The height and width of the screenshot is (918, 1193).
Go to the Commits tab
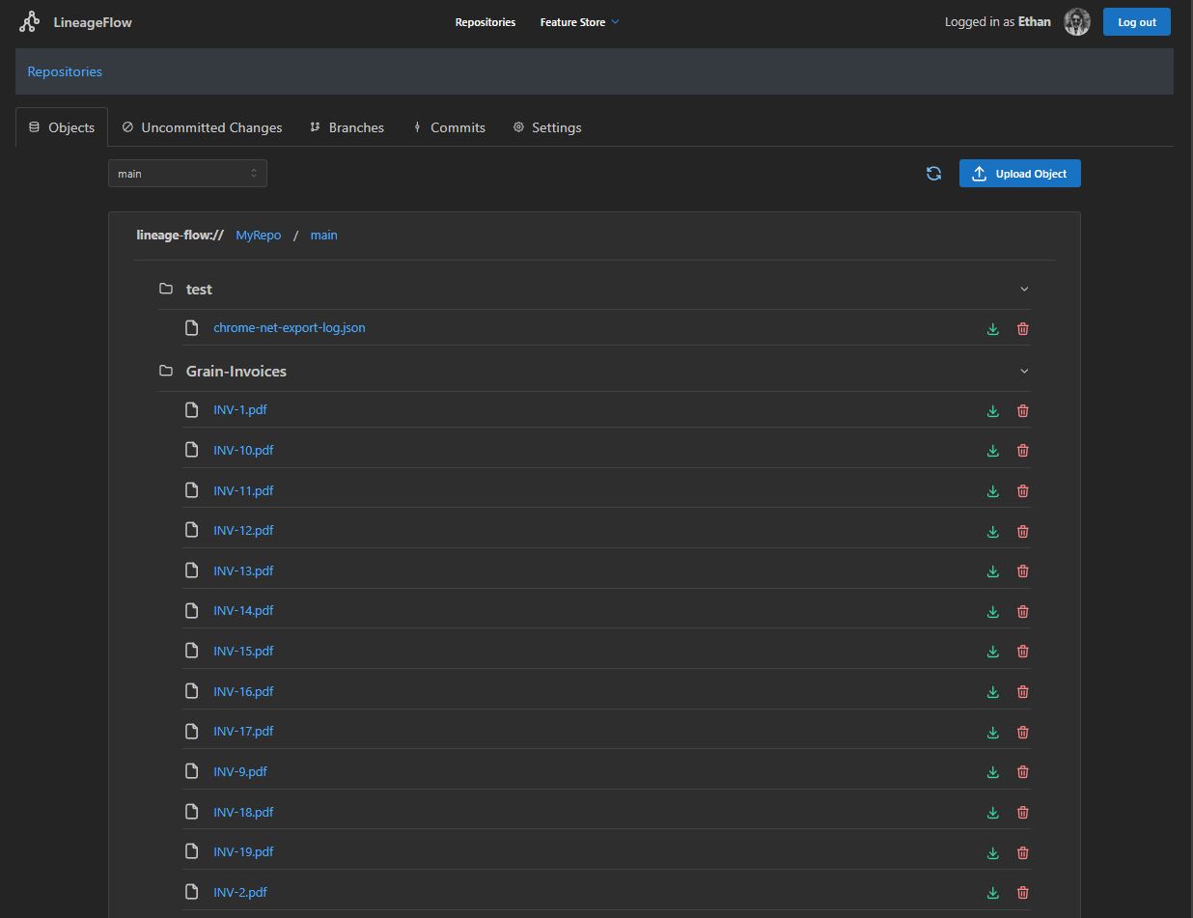[x=449, y=127]
